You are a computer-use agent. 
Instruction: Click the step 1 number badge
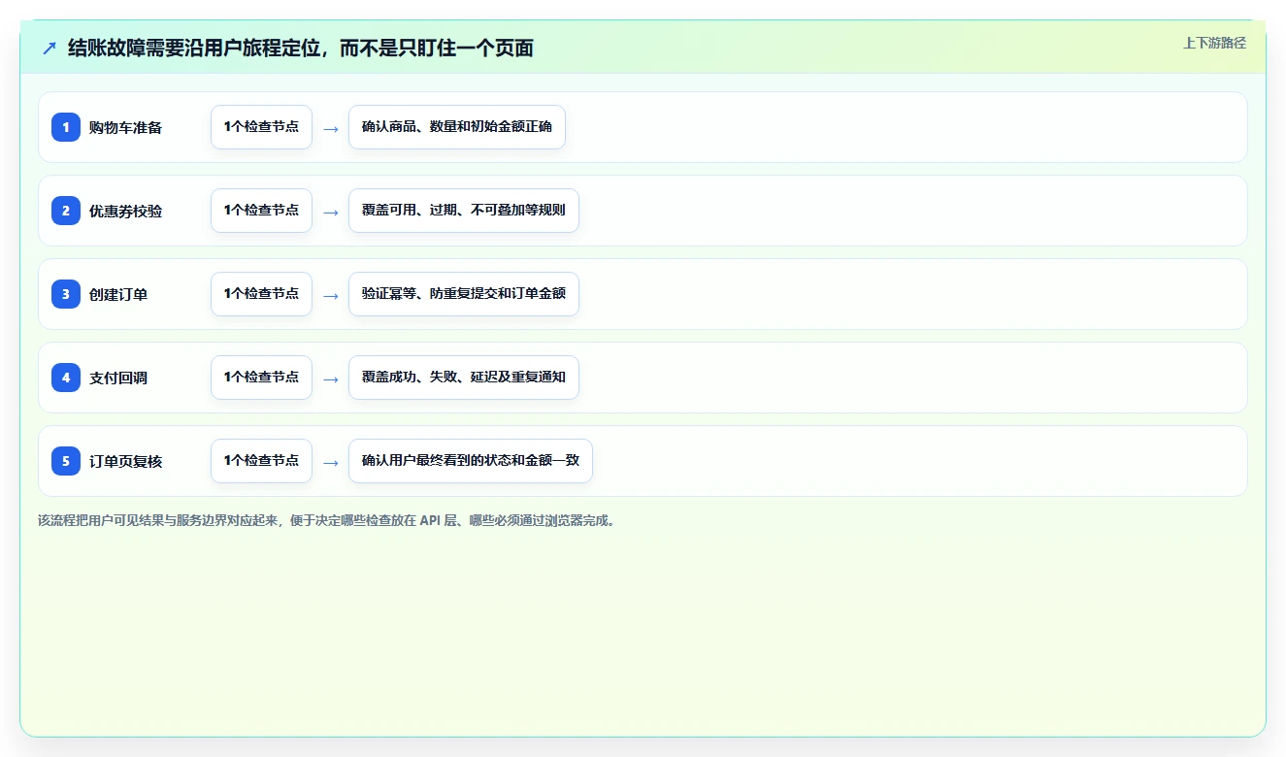point(66,127)
